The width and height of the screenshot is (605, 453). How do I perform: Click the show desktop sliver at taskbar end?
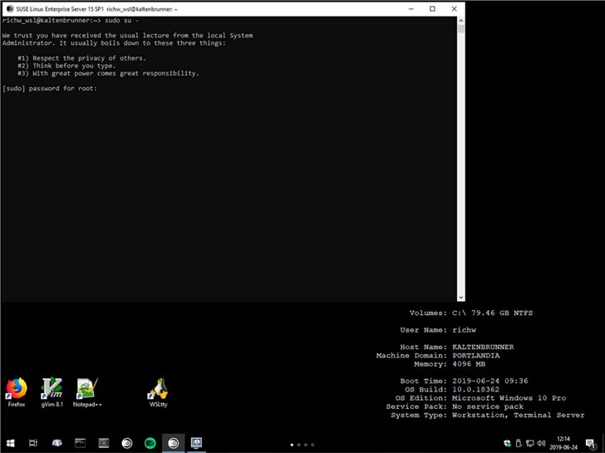pos(603,443)
